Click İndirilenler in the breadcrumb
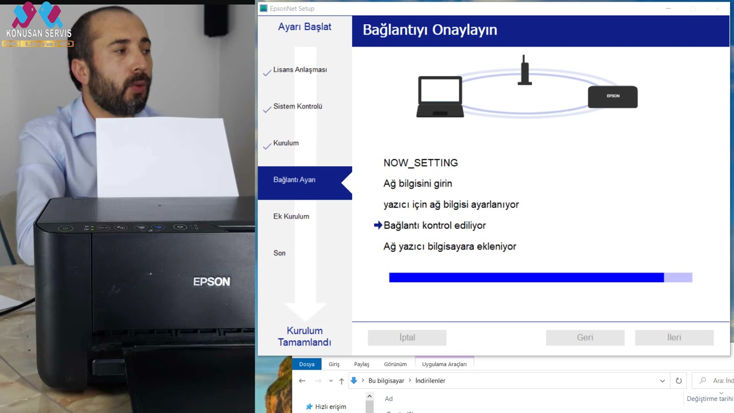 [x=430, y=381]
